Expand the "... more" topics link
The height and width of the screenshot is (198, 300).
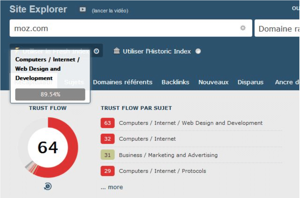112,187
